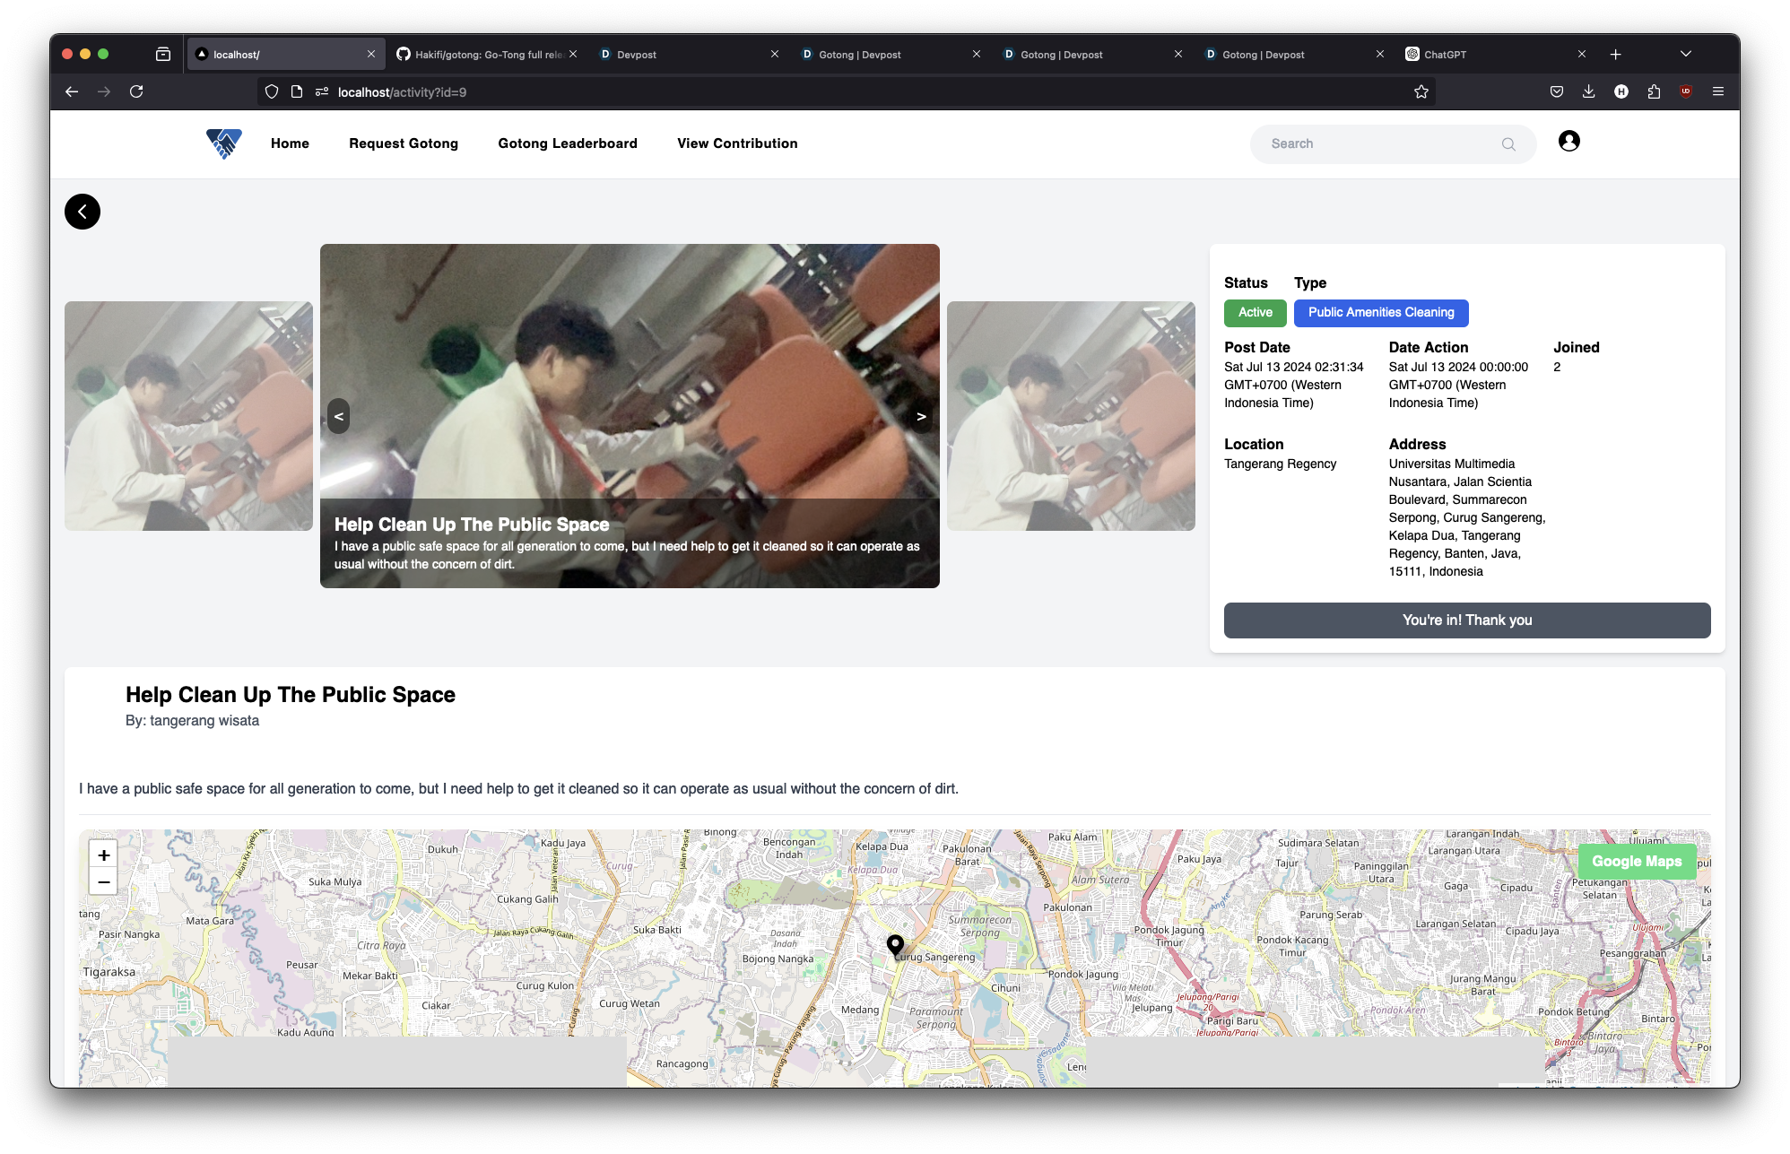1790x1154 pixels.
Task: Click the search magnifier icon
Action: (x=1508, y=144)
